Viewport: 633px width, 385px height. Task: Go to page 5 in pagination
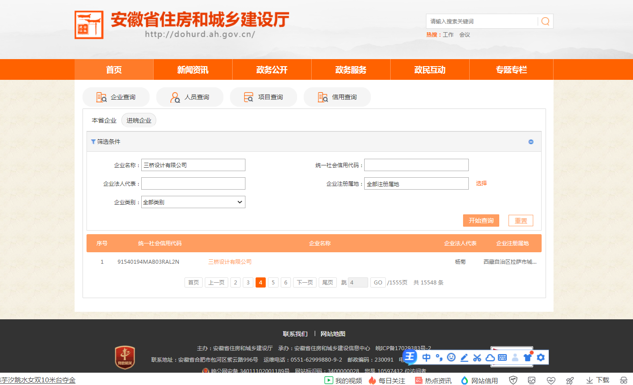tap(273, 282)
